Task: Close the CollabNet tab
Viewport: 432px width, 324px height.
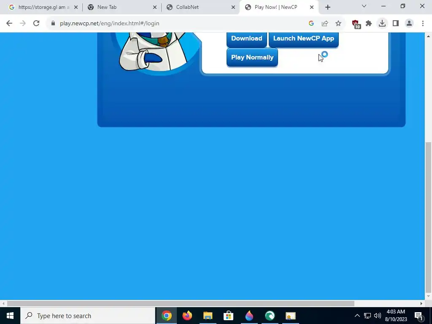Action: click(x=233, y=7)
